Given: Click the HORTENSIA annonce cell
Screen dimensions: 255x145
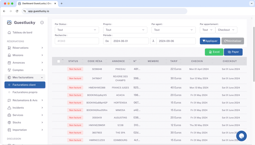Looking at the screenshot, I should tap(120, 103).
